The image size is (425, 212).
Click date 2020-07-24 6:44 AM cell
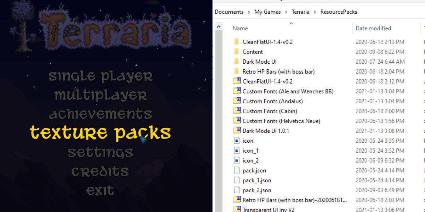(x=380, y=61)
